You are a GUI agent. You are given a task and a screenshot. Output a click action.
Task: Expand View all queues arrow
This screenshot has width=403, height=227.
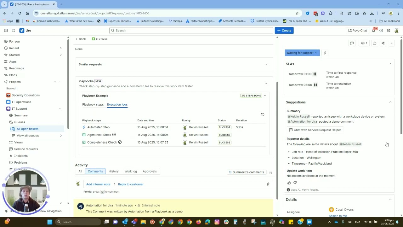click(61, 136)
